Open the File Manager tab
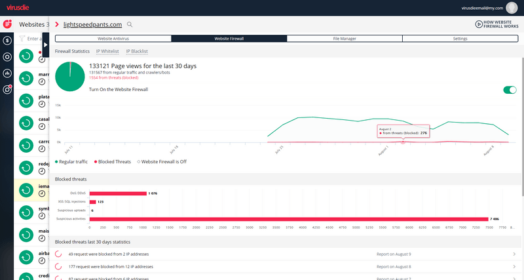 [344, 39]
